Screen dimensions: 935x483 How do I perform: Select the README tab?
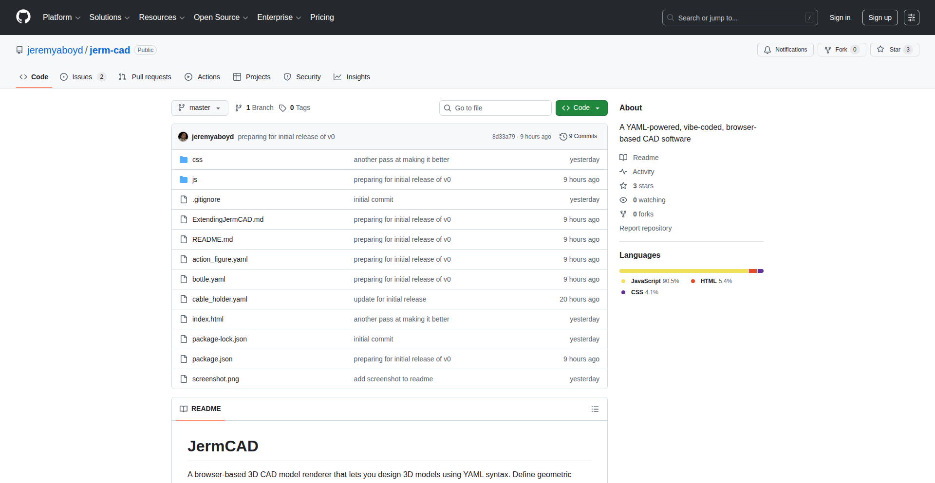click(200, 409)
